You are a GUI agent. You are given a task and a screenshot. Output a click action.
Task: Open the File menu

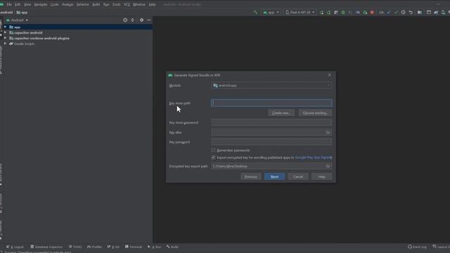coord(9,4)
